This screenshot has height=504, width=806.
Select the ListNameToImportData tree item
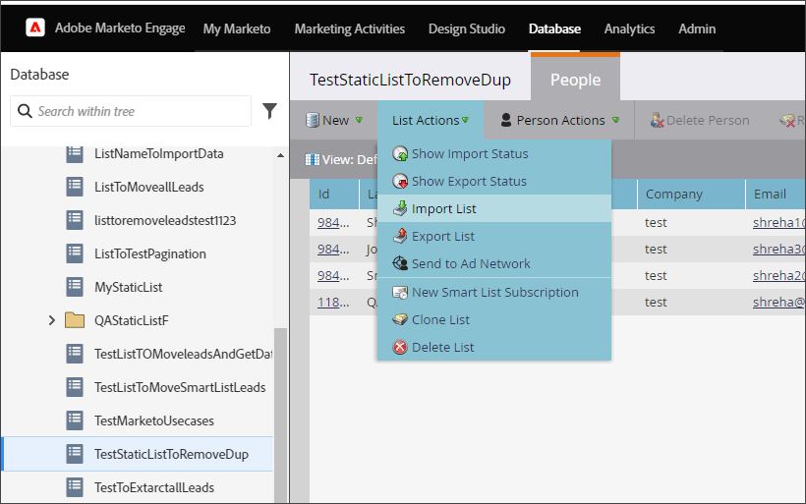pos(159,153)
